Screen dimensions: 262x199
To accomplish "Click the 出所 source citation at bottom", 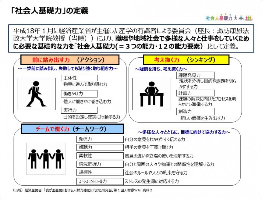I will [82, 190].
